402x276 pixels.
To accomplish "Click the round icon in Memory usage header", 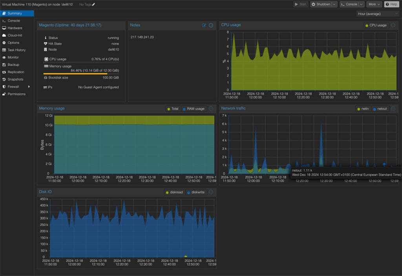I will pos(211,108).
